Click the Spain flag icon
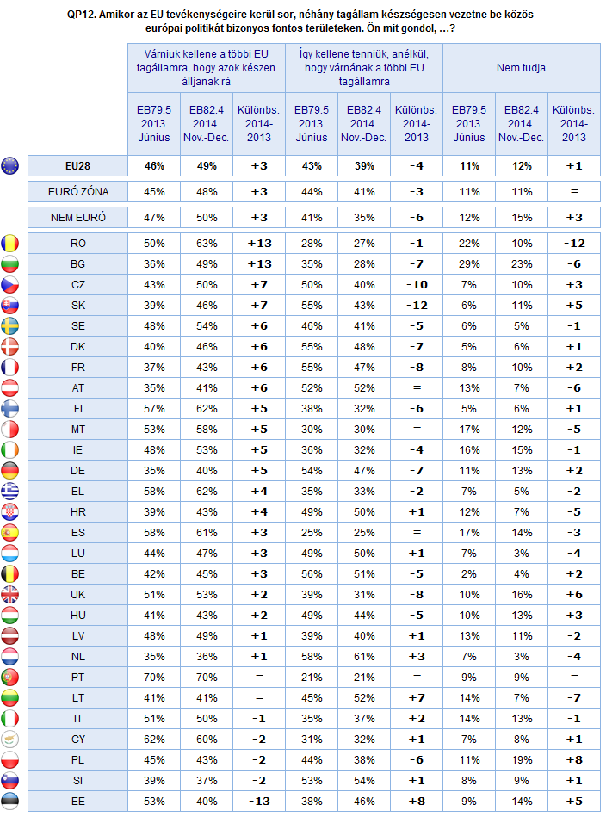Screen dimensions: 606x817 [10, 533]
